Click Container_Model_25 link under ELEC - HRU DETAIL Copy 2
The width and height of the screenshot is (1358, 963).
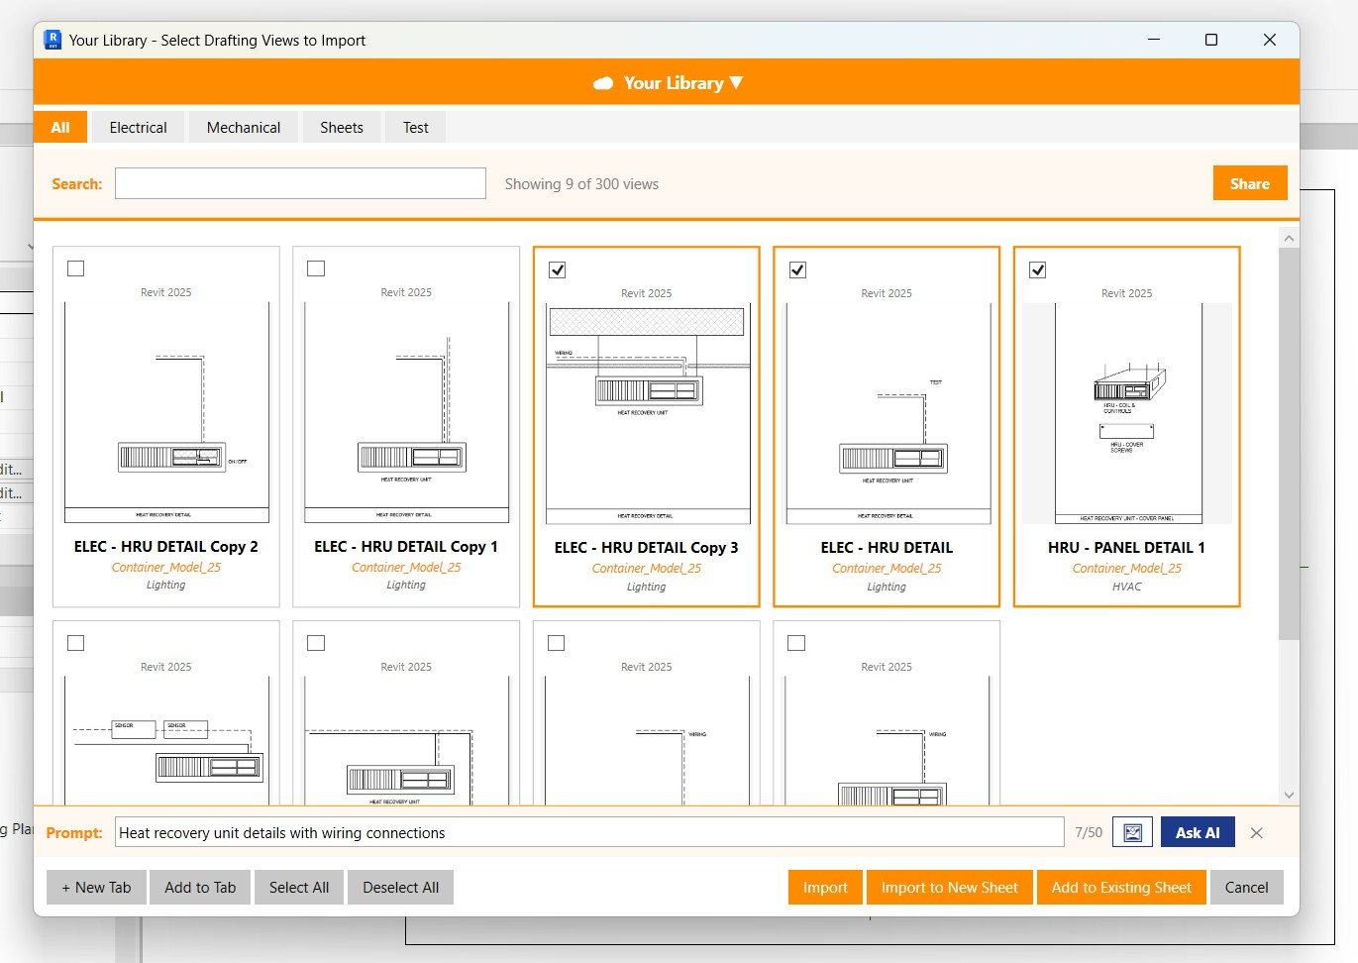pyautogui.click(x=166, y=568)
